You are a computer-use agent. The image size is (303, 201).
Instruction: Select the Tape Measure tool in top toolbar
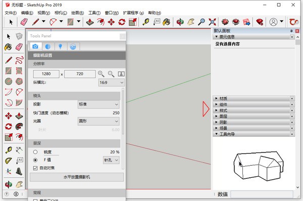(146, 22)
